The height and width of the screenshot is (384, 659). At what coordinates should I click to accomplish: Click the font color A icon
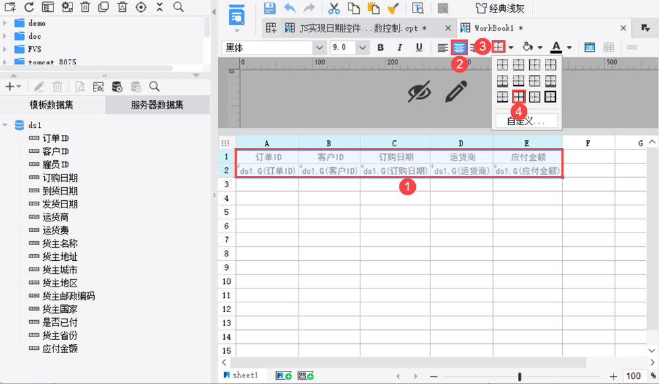[x=556, y=47]
